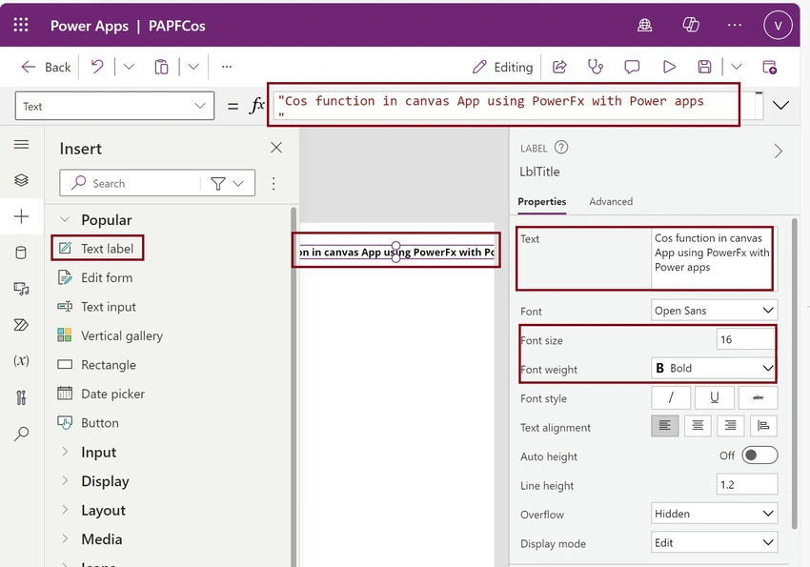Open the Advanced tools icon

(21, 397)
